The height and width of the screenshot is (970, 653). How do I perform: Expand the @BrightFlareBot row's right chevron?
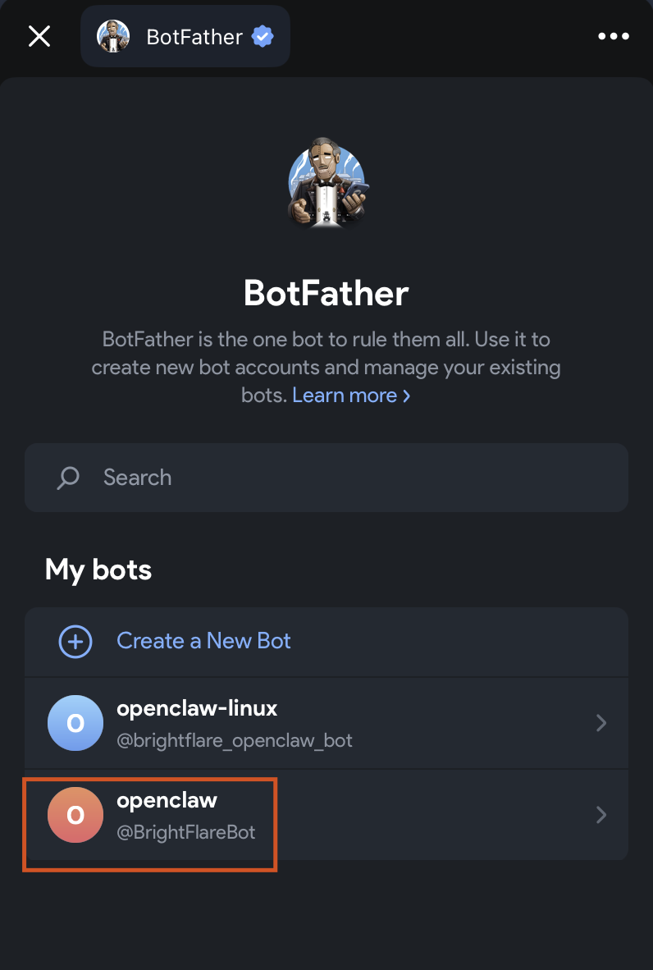[601, 815]
